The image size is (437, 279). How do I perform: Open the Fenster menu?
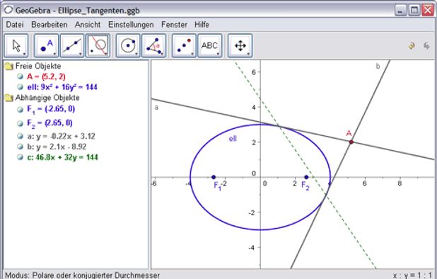point(174,25)
